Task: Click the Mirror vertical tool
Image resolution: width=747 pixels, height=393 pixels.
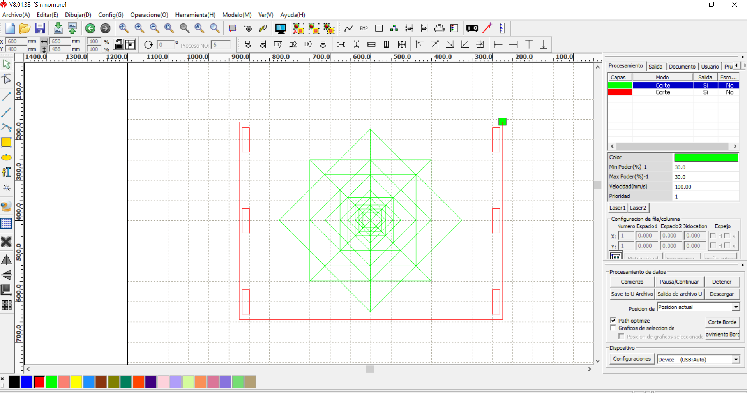Action: coord(7,275)
